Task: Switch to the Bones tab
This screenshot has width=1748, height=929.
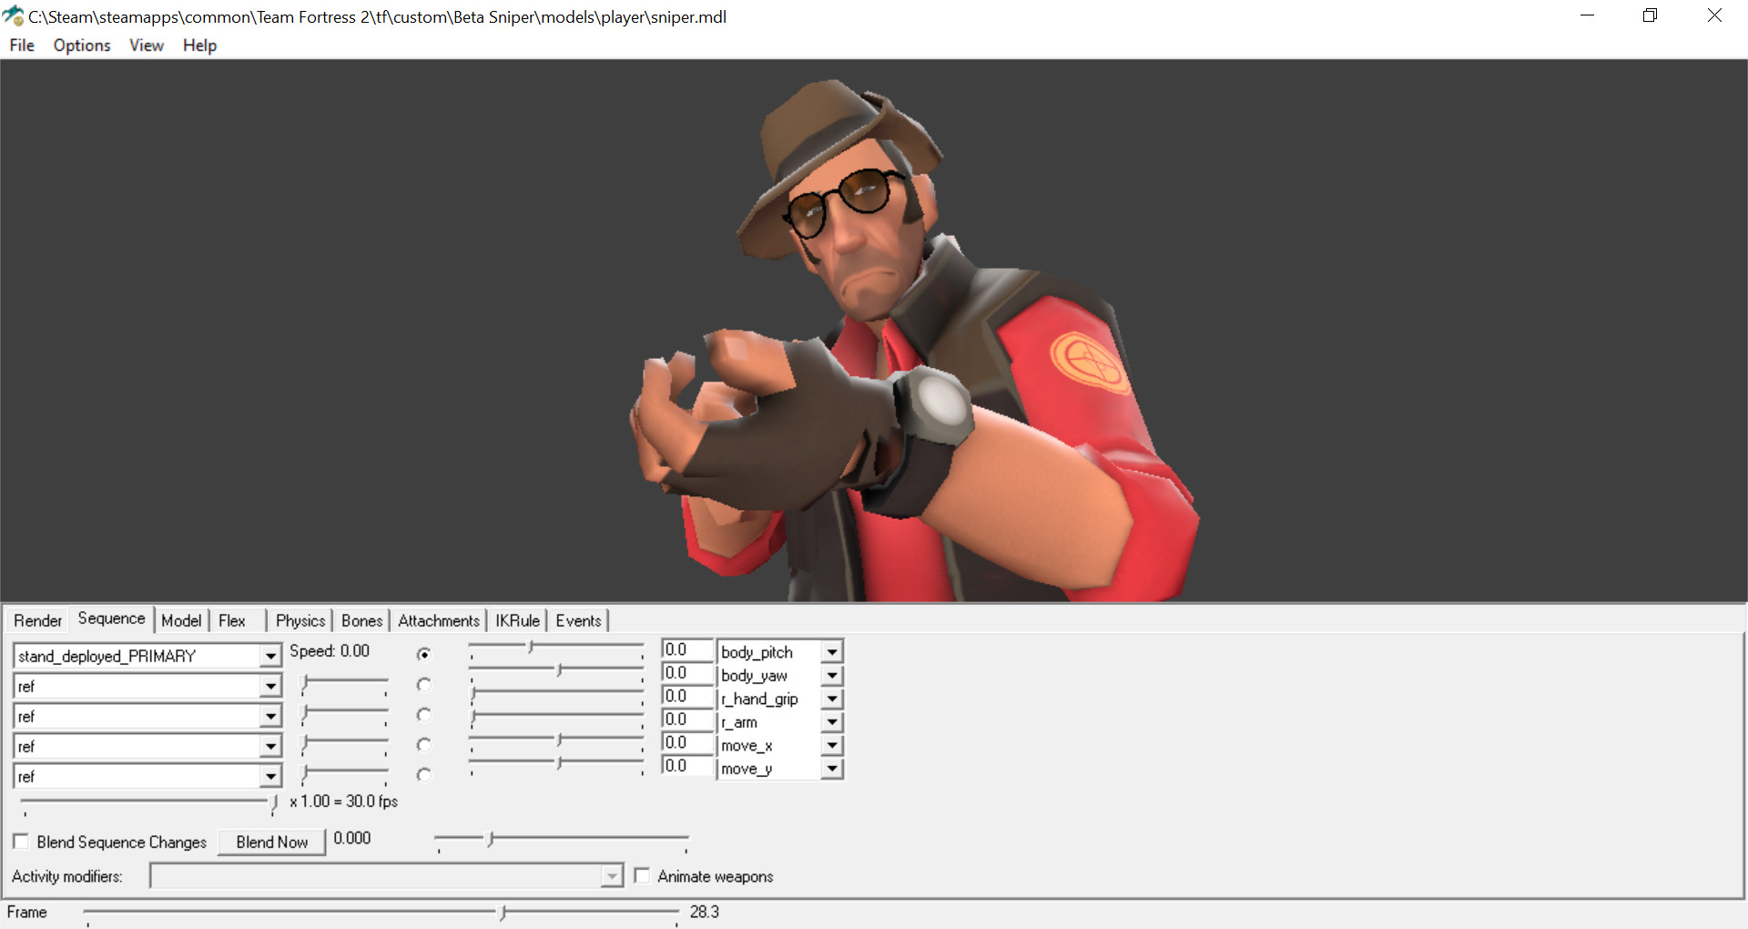Action: click(361, 620)
